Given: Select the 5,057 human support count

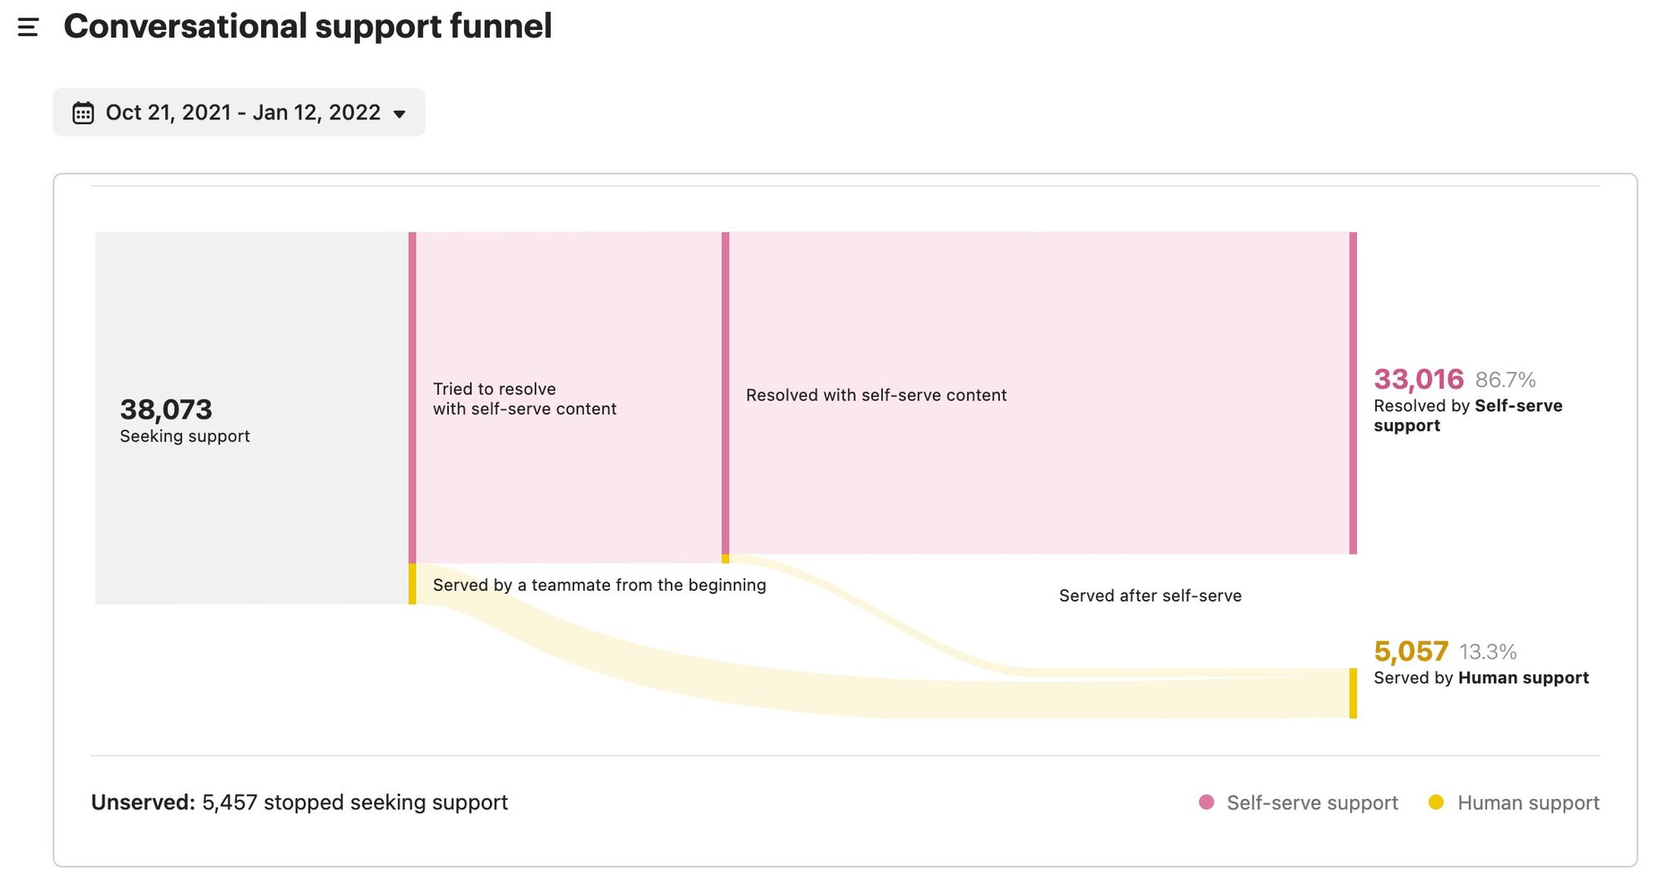Looking at the screenshot, I should tap(1411, 652).
